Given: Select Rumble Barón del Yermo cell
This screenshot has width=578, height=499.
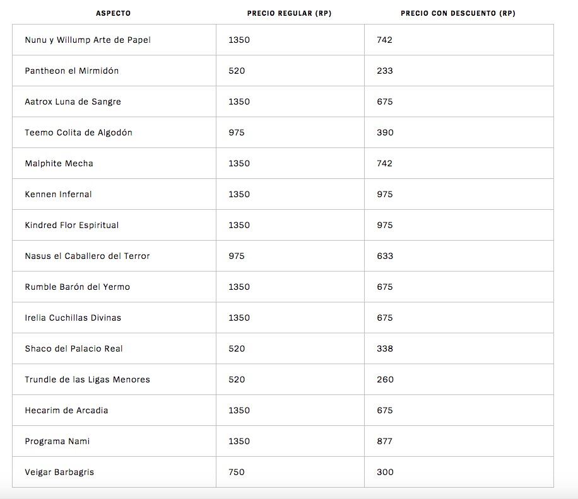Looking at the screenshot, I should click(78, 287).
